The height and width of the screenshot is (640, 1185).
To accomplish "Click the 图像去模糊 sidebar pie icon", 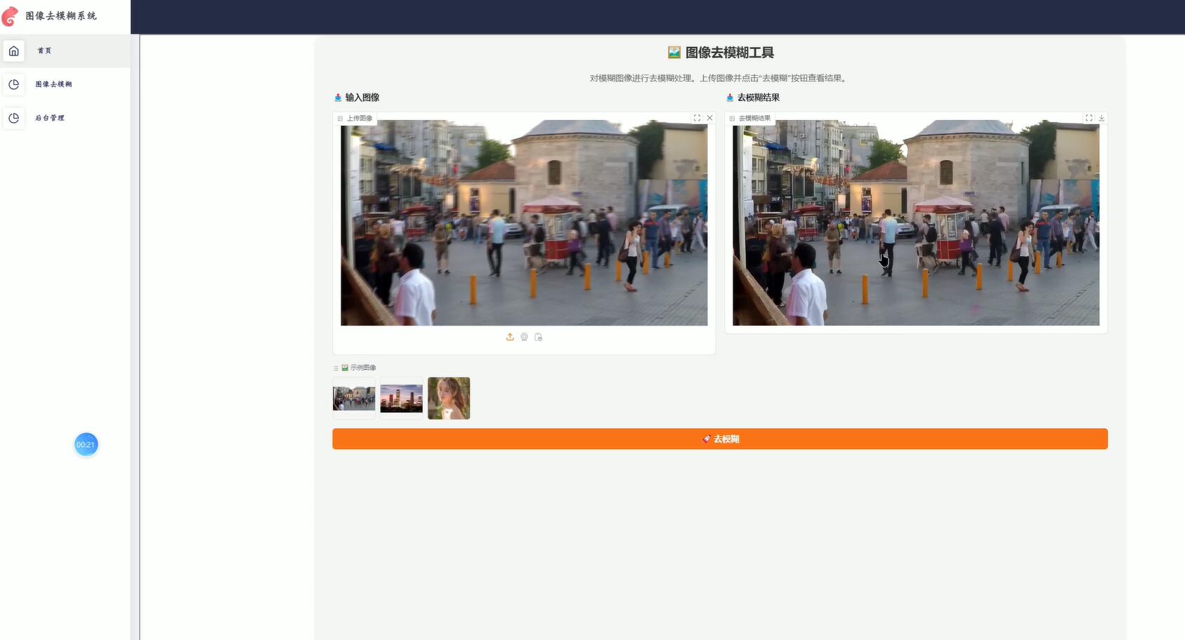I will coord(14,84).
